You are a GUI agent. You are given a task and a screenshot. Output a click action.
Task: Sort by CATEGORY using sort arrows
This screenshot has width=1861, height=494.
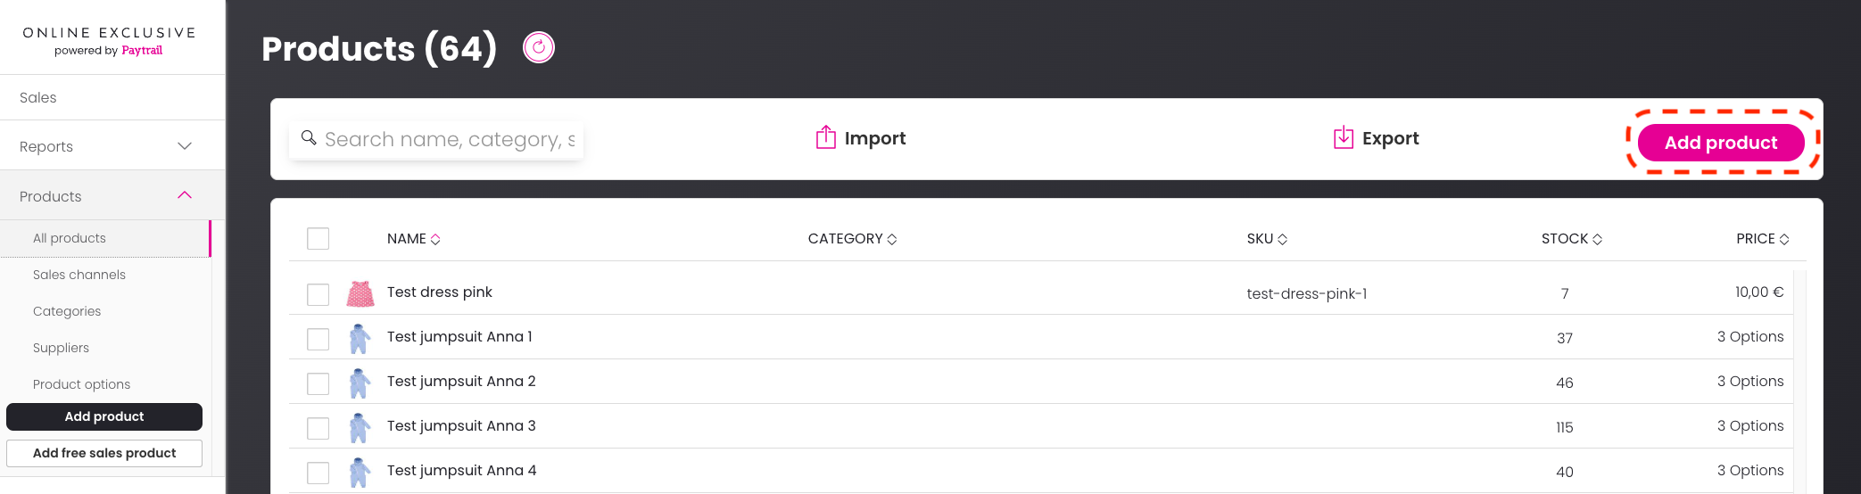tap(892, 239)
